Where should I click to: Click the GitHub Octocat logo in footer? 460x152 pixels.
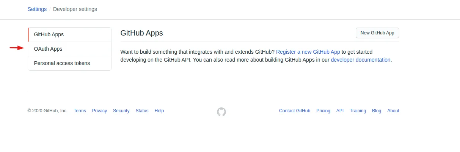coord(221,112)
